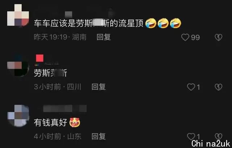The height and width of the screenshot is (148, 232).
Task: Open the second commenter's dark avatar
Action: (x=18, y=65)
